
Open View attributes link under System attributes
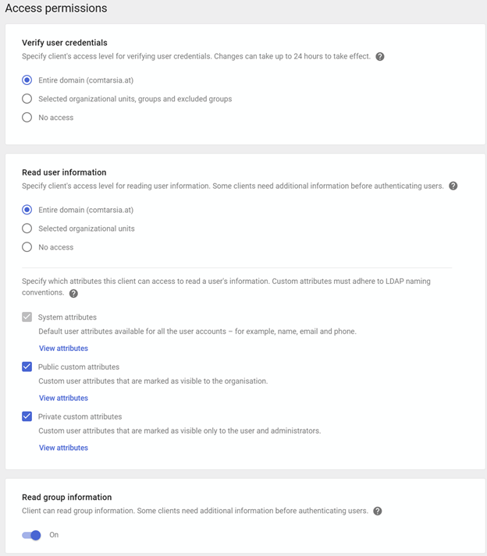click(63, 349)
